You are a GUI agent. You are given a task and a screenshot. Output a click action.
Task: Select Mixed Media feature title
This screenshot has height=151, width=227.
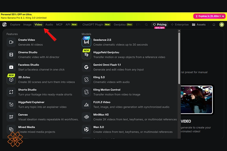click(27, 127)
